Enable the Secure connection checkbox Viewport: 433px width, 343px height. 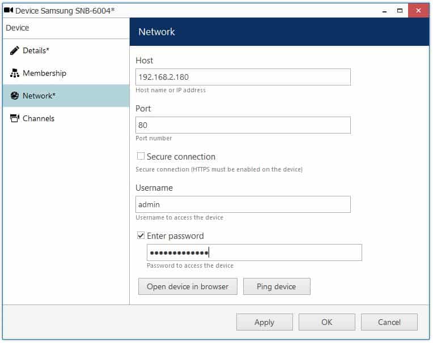point(141,156)
